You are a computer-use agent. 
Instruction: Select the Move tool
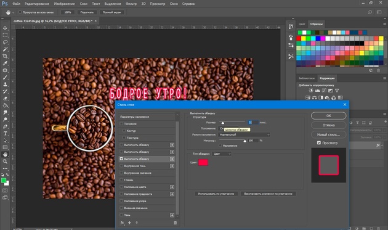tap(5, 28)
